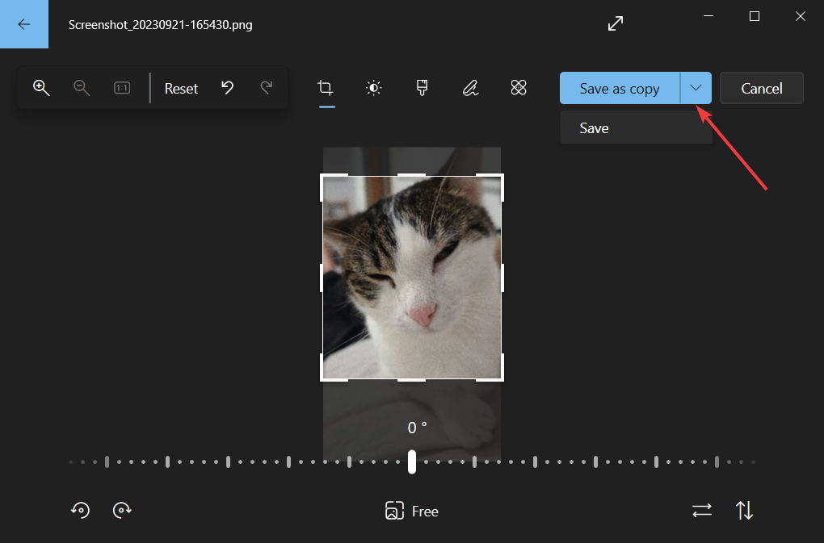Switch to the Adjustment sun tab
This screenshot has width=824, height=543.
pyautogui.click(x=373, y=88)
